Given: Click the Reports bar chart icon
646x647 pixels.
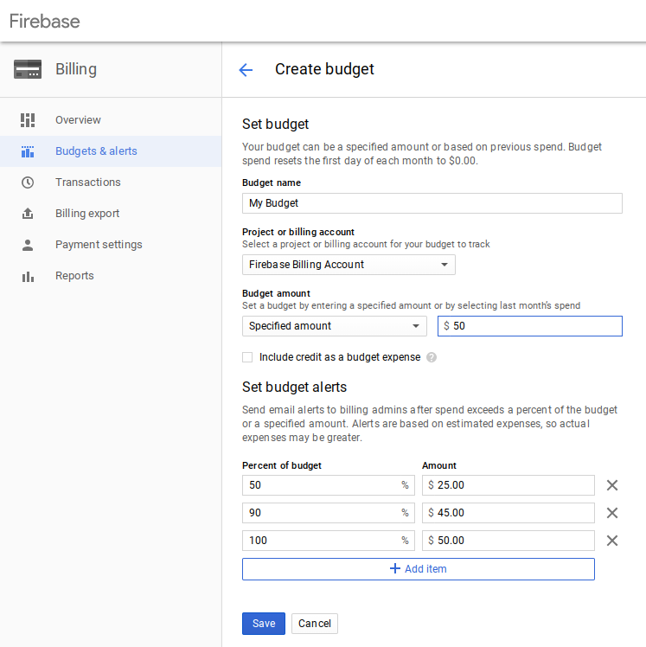Looking at the screenshot, I should coord(28,276).
